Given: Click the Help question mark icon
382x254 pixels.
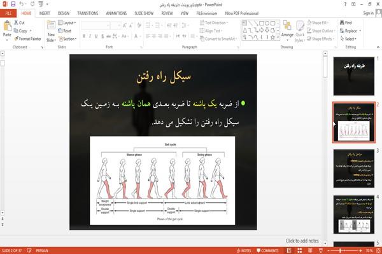Looking at the screenshot, I should point(345,4).
